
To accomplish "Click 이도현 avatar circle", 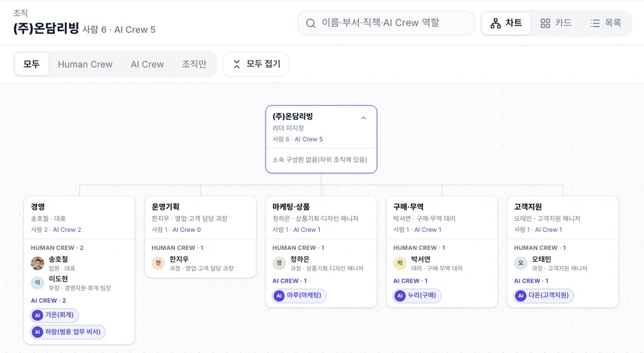I will (37, 283).
